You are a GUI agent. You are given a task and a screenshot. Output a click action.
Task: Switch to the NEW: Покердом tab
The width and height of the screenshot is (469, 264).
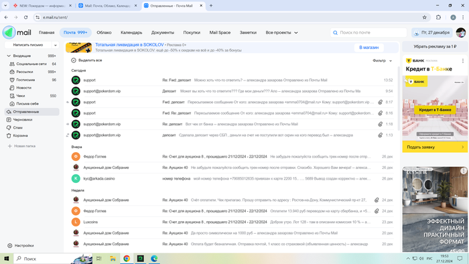coord(42,5)
